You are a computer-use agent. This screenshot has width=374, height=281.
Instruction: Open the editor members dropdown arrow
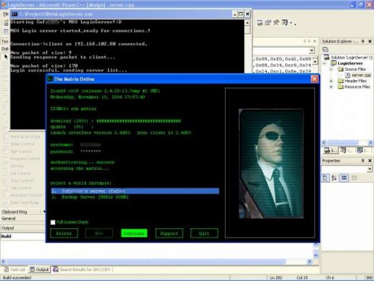311,51
